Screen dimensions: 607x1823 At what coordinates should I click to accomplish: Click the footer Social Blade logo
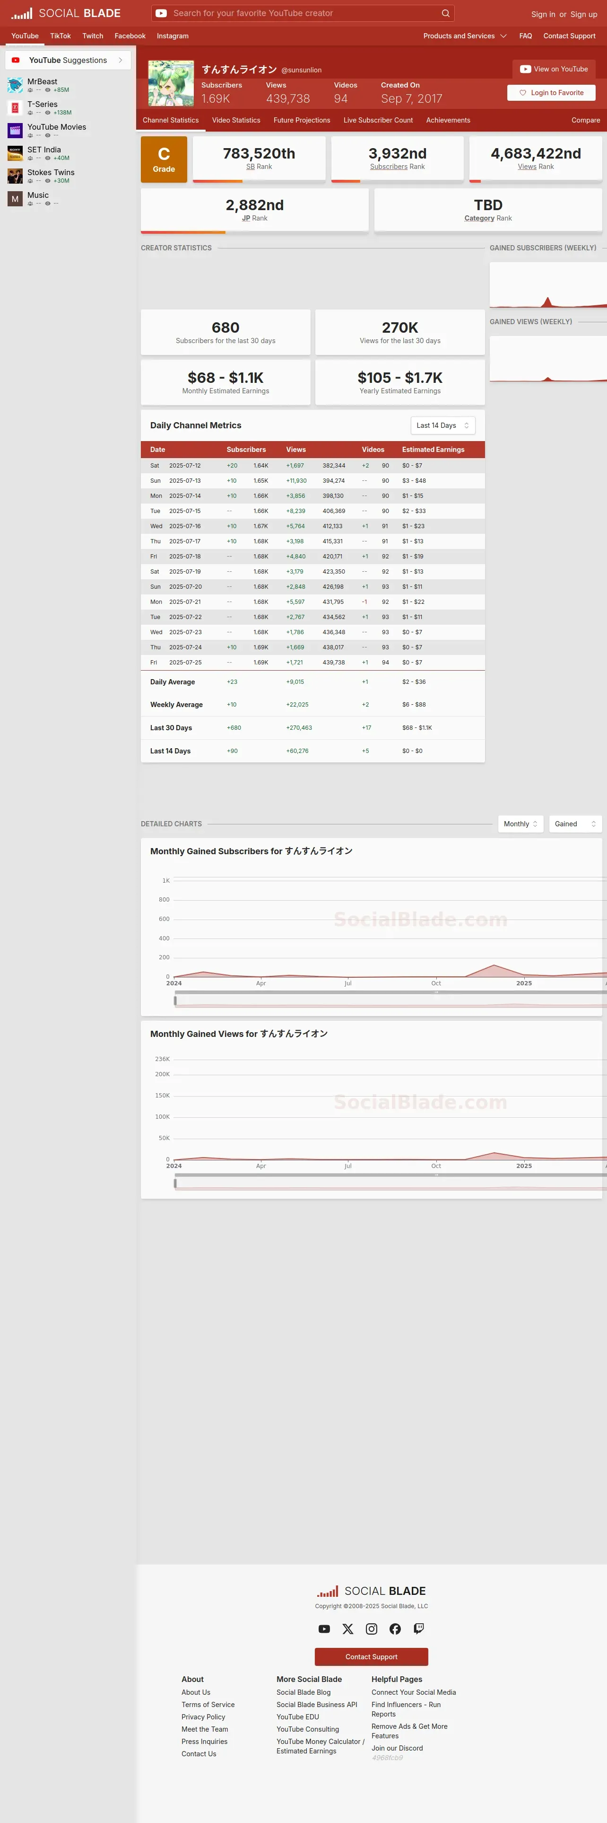coord(371,1591)
